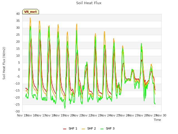
Task: Click the Soil Heat Flux (W/m2) axis label
Action: click(4, 63)
